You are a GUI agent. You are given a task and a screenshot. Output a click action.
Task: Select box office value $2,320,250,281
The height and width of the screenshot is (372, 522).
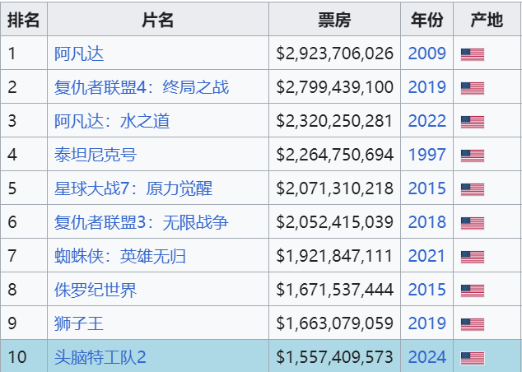coord(334,121)
